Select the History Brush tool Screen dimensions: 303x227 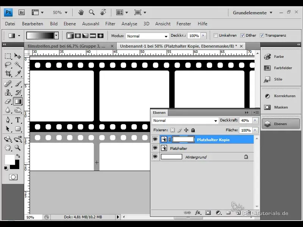18,93
